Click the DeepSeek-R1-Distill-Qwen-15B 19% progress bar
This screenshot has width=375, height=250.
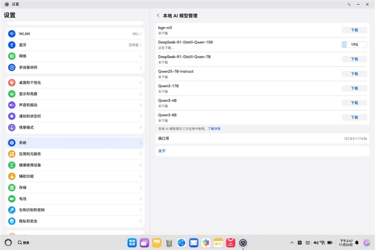(354, 45)
